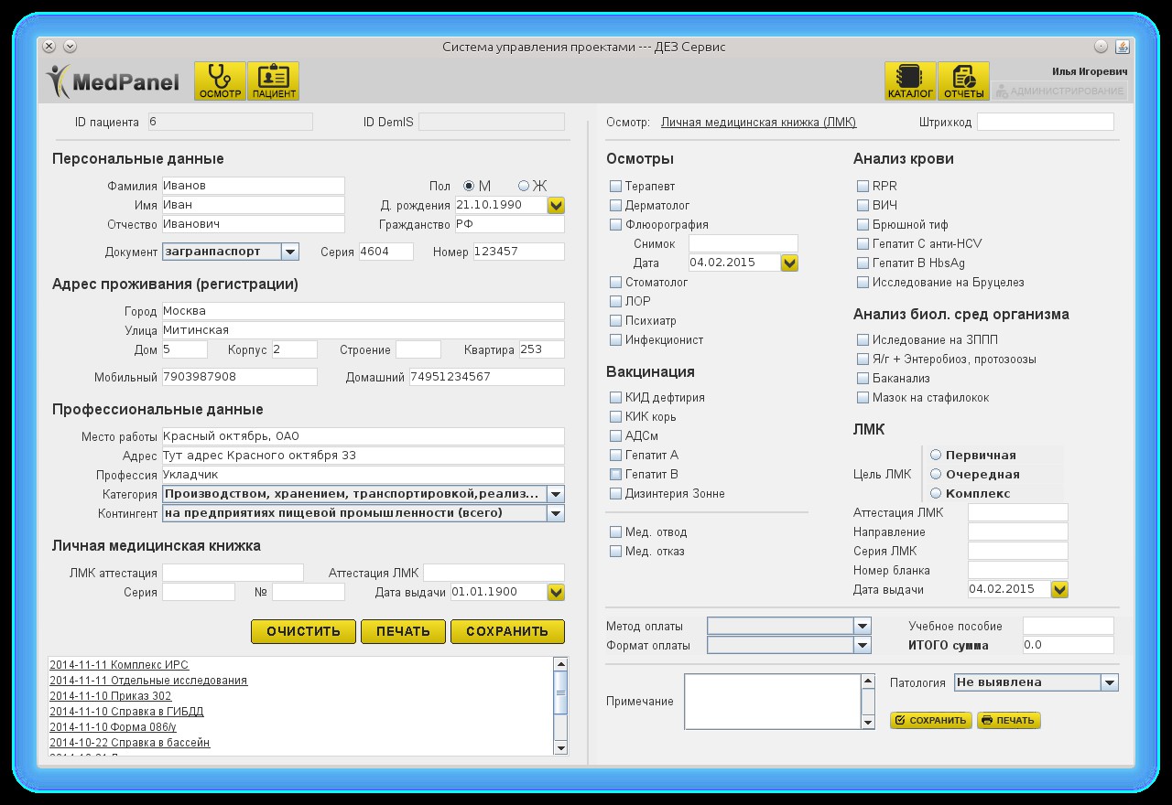Open the Каталог catalog
The height and width of the screenshot is (805, 1172).
910,80
